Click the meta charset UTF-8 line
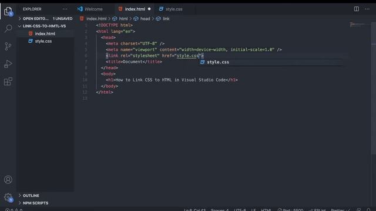376x211 pixels. [x=135, y=43]
